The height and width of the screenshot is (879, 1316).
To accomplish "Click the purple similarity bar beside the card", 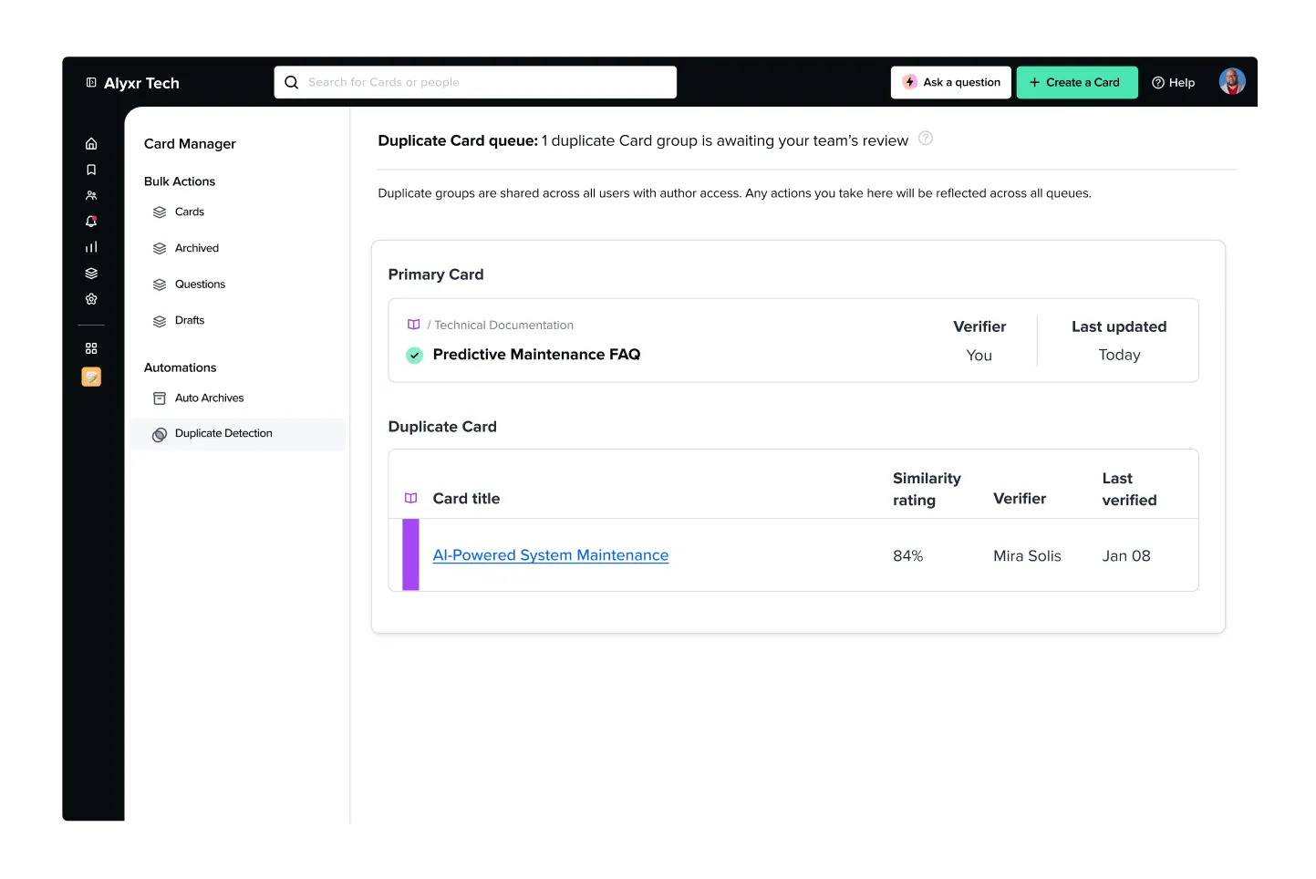I will point(411,554).
